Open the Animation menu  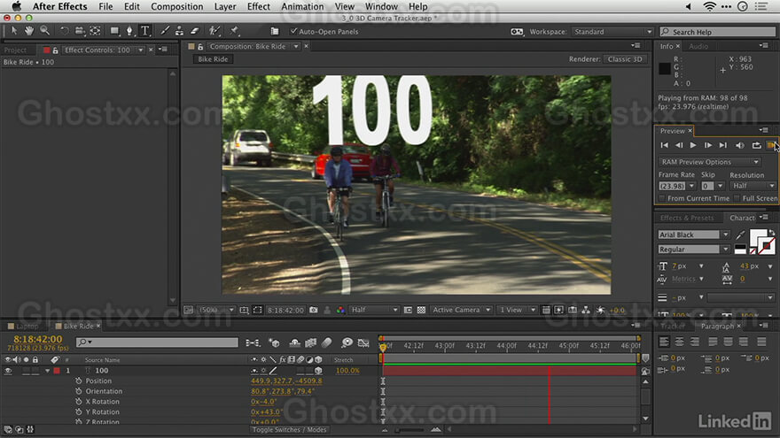[x=302, y=6]
